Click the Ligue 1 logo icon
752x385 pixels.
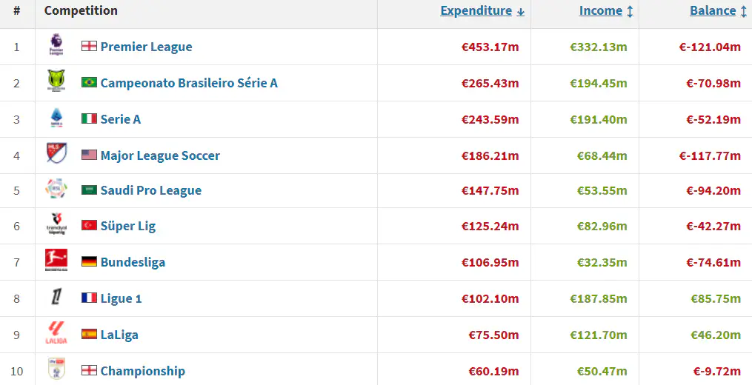[56, 298]
